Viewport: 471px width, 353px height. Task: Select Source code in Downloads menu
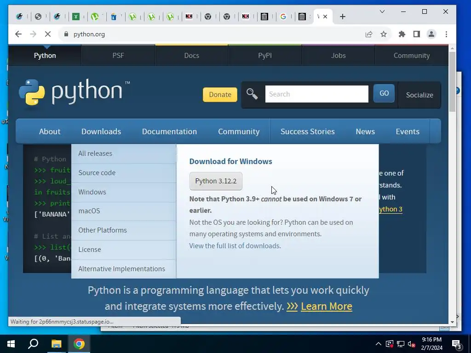pos(124,173)
